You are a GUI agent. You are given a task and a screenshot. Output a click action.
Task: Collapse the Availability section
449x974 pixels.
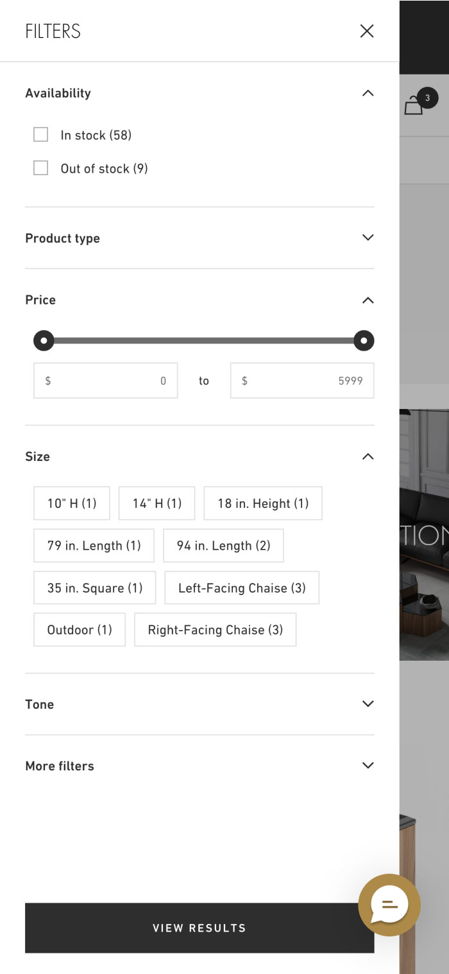coord(368,93)
